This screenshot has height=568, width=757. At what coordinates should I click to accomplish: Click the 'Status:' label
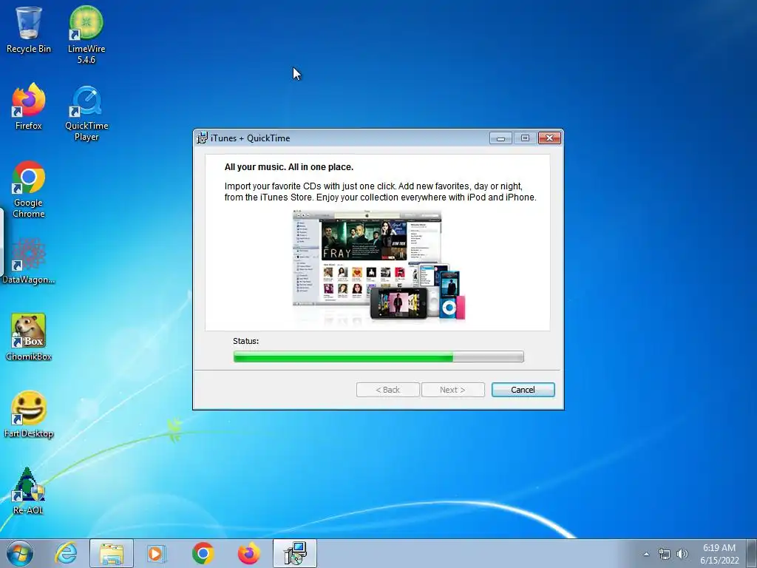(x=245, y=341)
